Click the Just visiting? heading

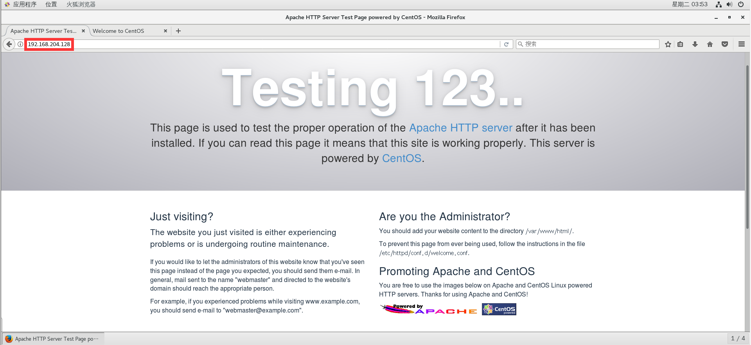181,217
